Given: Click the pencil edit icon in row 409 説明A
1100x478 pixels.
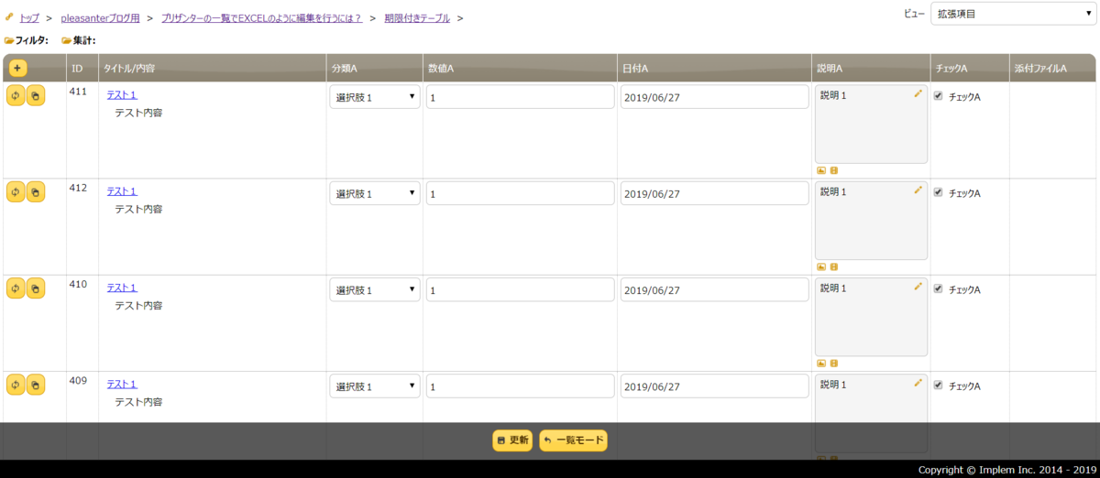Looking at the screenshot, I should (918, 383).
